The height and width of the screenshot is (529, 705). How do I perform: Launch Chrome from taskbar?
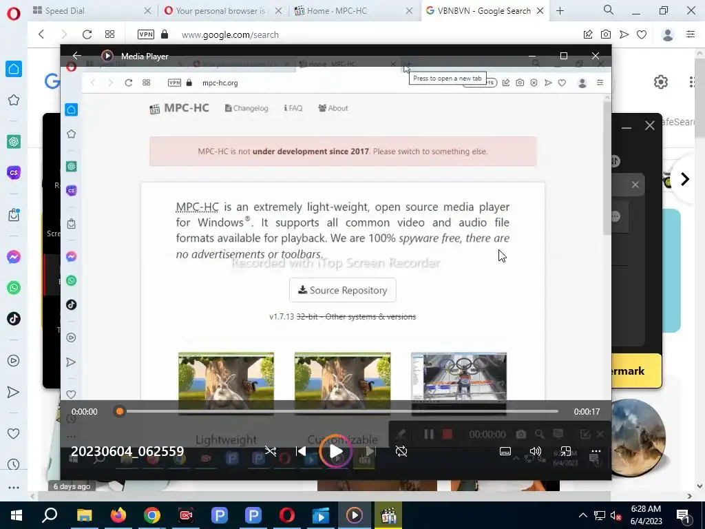coord(152,515)
